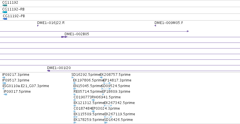Click the EK267119.5prime spliced glyph
240x124 pixels.
tap(108, 117)
